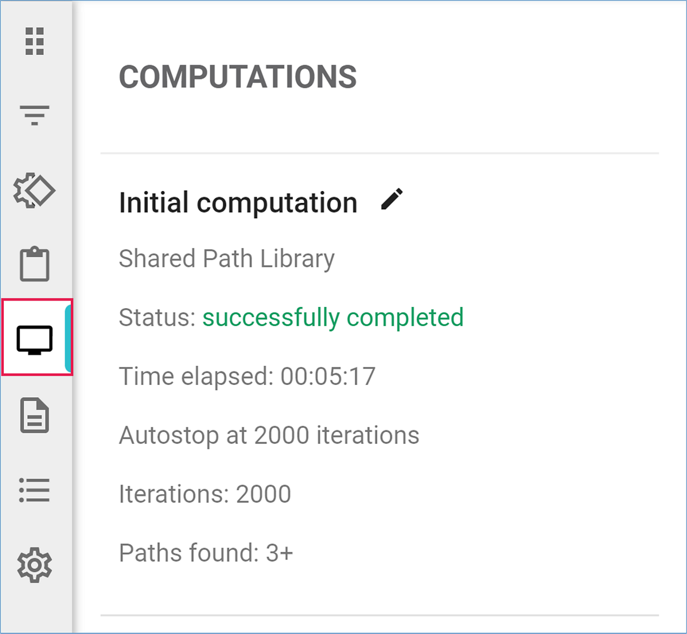Click the COMPUTATIONS panel heading

coord(237,77)
